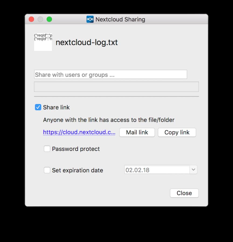
Task: Click the Nextcloud Sharing window title text
Action: point(120,20)
